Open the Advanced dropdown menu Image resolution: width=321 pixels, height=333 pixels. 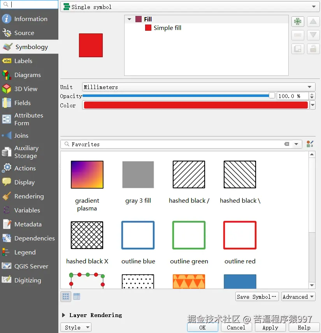tap(298, 296)
